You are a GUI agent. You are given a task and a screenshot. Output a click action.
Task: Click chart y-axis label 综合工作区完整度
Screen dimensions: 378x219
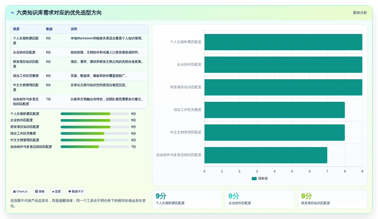coord(188,110)
